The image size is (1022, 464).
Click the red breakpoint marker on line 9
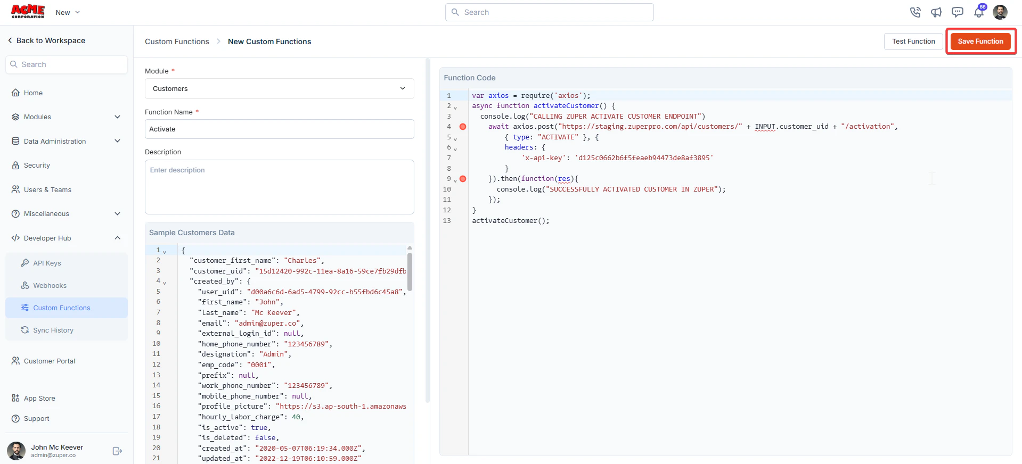(463, 179)
